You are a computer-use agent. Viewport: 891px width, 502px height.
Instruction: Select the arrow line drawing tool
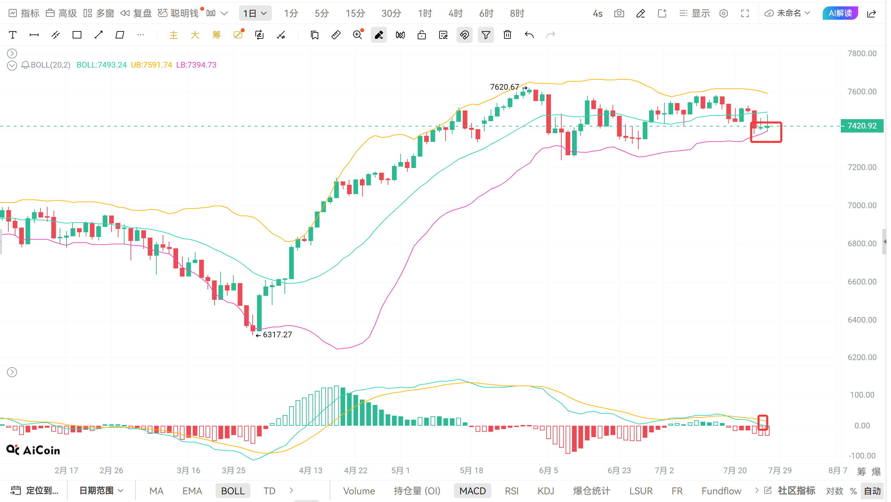[x=99, y=35]
